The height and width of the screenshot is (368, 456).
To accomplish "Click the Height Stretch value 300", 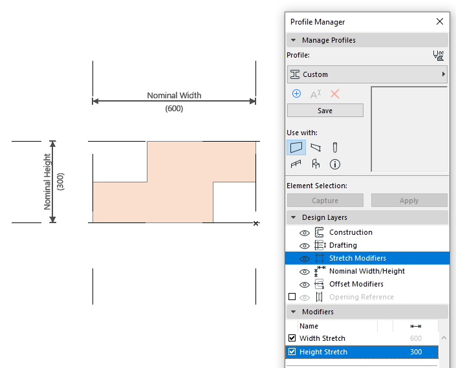I will [x=416, y=352].
